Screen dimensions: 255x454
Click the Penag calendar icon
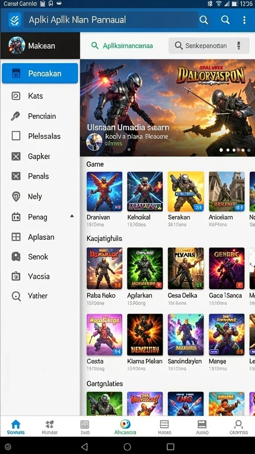pos(16,217)
